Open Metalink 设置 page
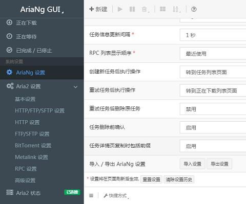This screenshot has width=246, height=204. tap(32, 157)
